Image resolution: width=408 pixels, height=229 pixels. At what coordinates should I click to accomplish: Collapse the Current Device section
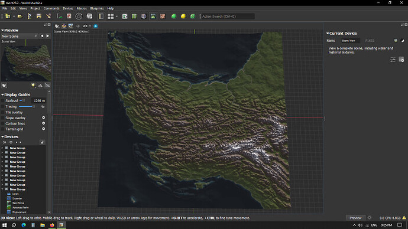(x=328, y=33)
